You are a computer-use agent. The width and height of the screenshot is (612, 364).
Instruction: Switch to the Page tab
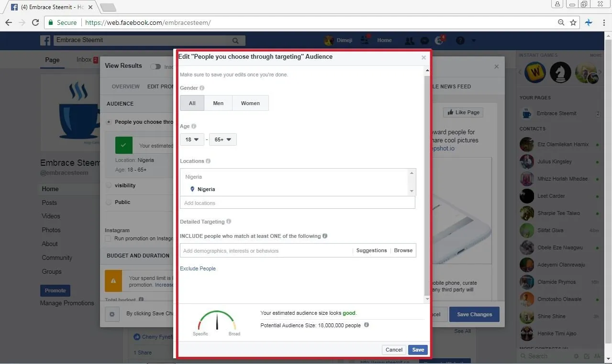(52, 60)
